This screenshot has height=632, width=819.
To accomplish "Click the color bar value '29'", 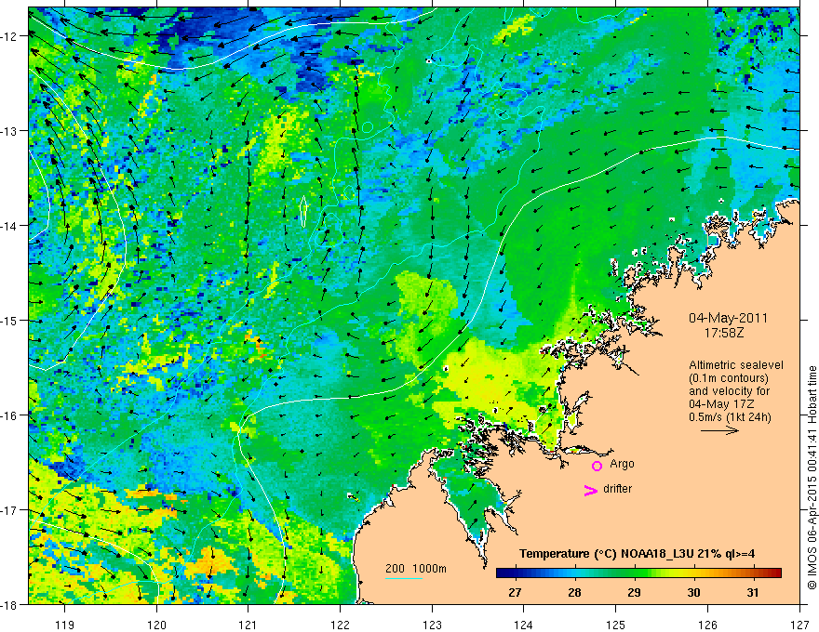I will pyautogui.click(x=634, y=592).
